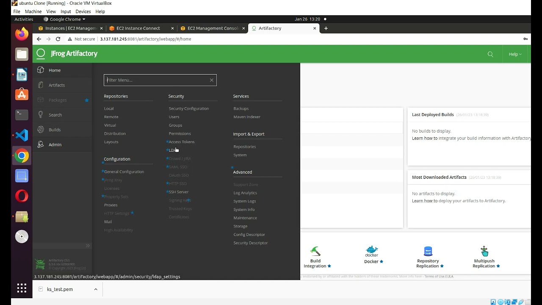Open Config Descriptor under Advanced
Viewport: 542px width, 305px height.
pos(249,235)
